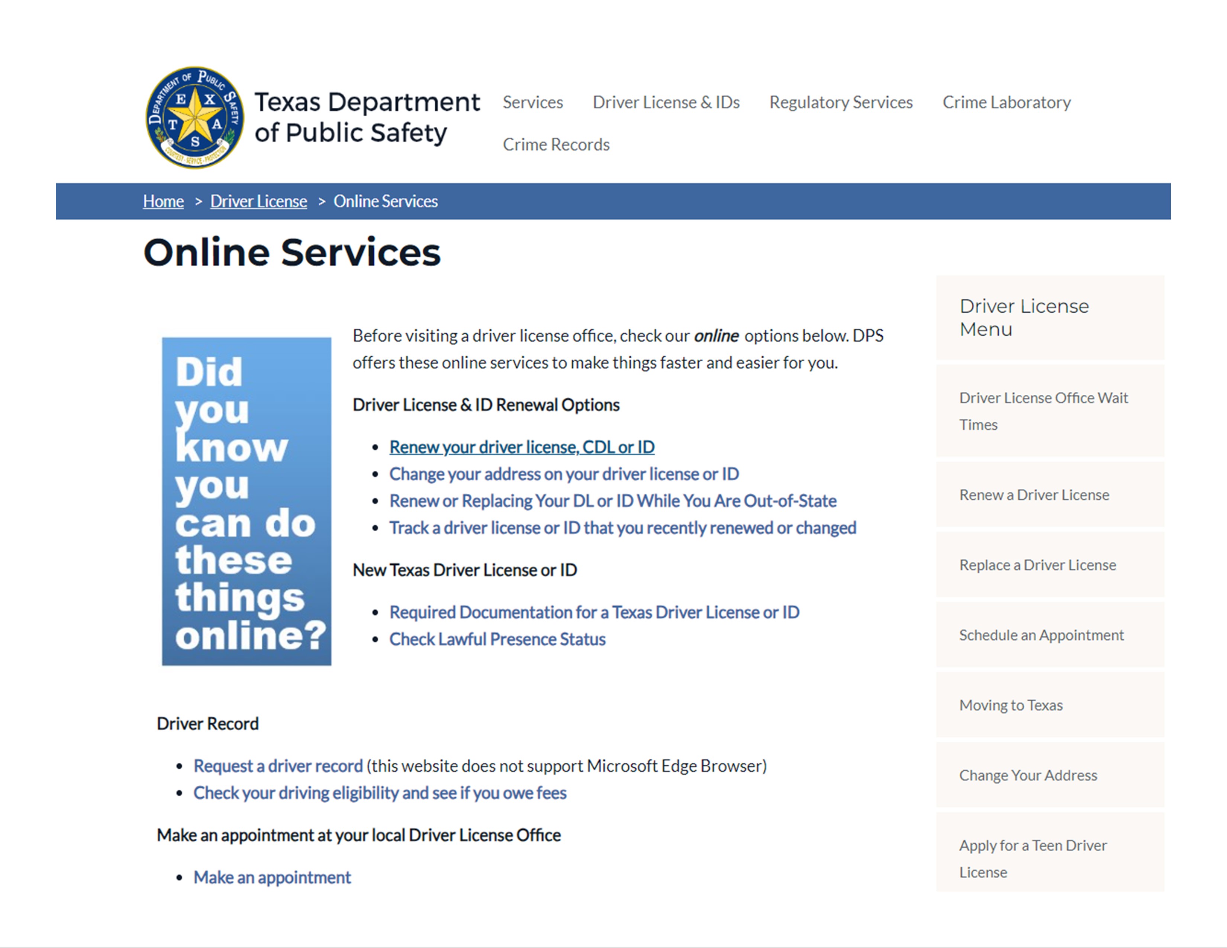Open the Driver License & IDs menu
This screenshot has height=948, width=1227.
pyautogui.click(x=666, y=102)
